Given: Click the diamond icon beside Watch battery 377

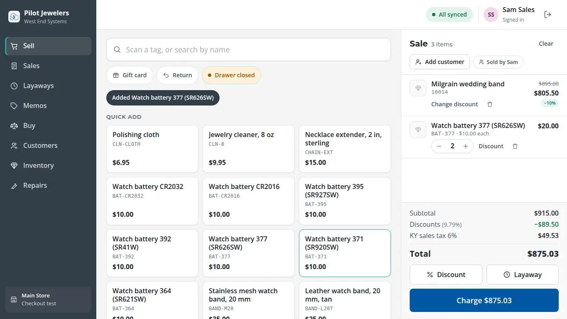Looking at the screenshot, I should pyautogui.click(x=418, y=130).
